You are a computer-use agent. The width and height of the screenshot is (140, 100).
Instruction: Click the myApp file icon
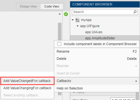click(x=77, y=20)
